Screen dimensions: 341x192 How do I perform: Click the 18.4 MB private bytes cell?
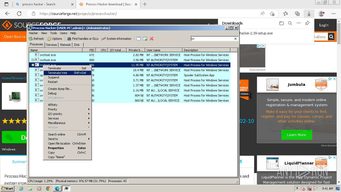138,70
